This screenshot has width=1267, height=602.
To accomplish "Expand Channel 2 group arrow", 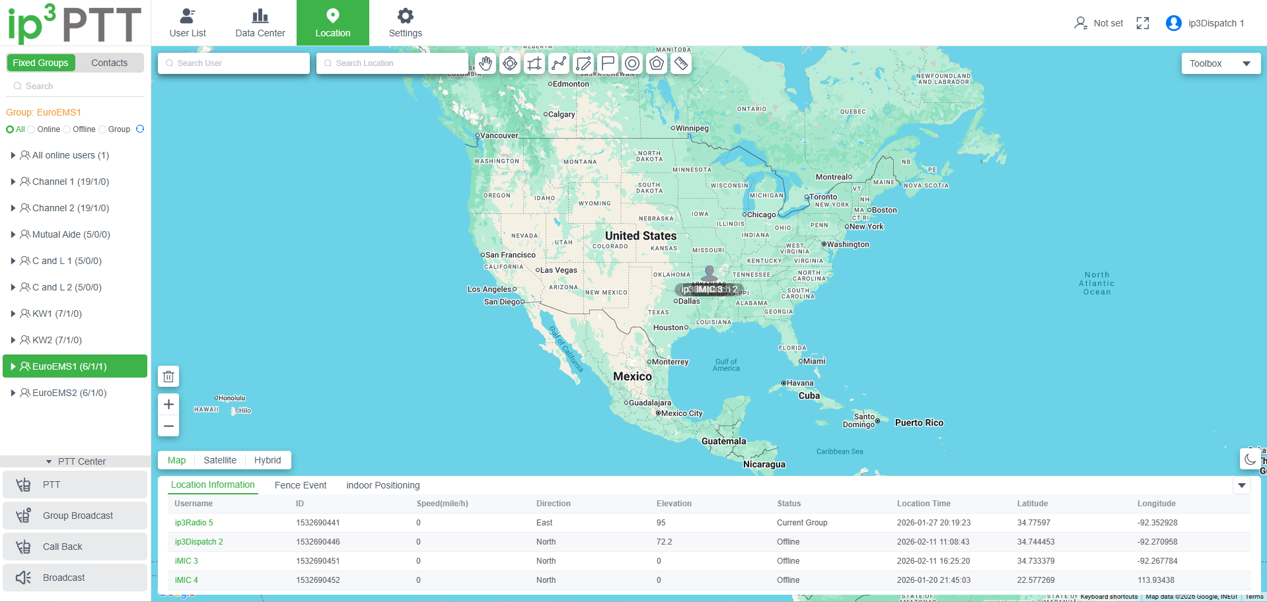I will pos(13,208).
